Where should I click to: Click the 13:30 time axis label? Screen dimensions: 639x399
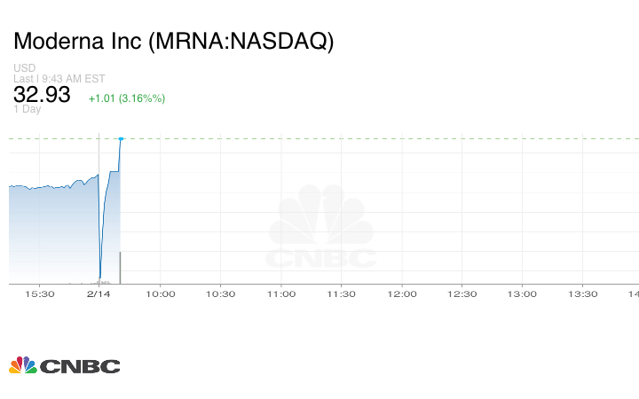coord(582,293)
